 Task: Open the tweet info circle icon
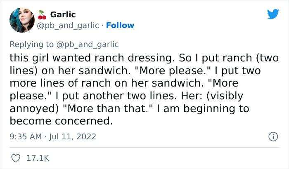click(x=272, y=136)
